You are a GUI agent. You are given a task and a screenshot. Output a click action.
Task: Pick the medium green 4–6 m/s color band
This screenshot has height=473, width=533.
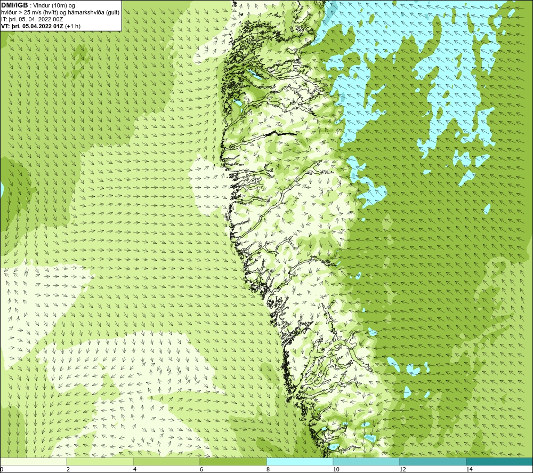click(166, 462)
